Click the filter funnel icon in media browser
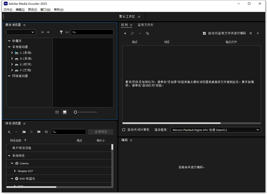Viewport: 267px width, 194px height. [x=61, y=32]
